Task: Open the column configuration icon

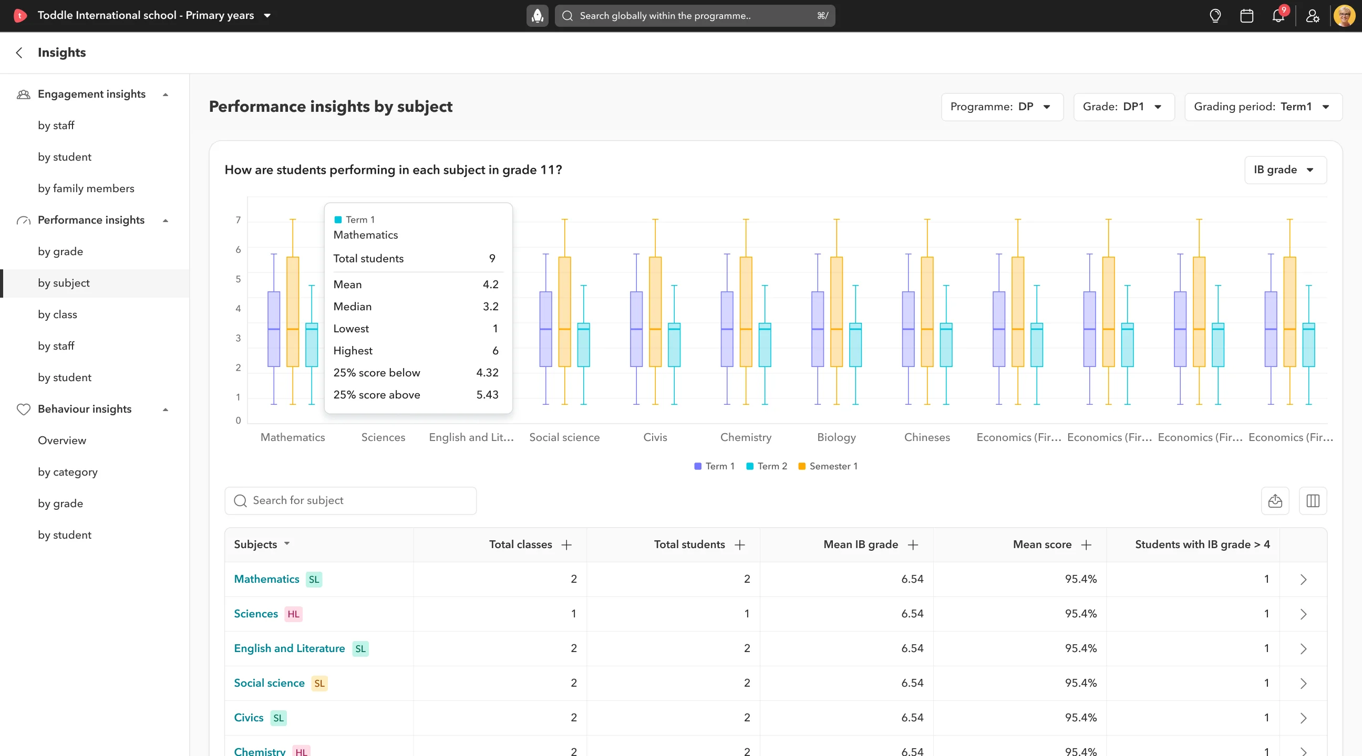Action: click(x=1313, y=500)
